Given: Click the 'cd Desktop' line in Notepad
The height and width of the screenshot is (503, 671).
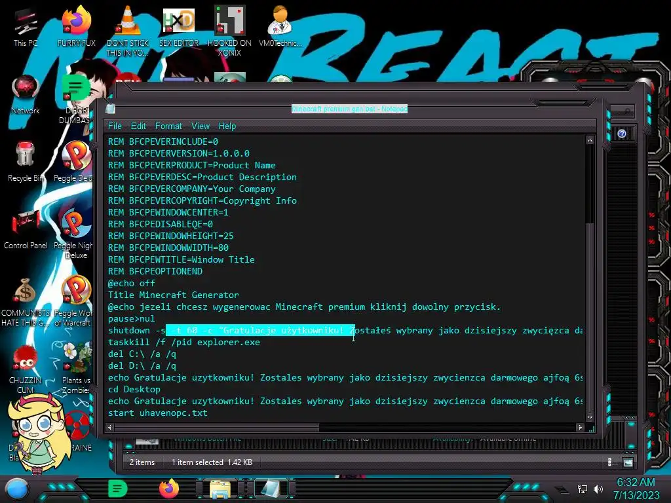Looking at the screenshot, I should [x=134, y=390].
